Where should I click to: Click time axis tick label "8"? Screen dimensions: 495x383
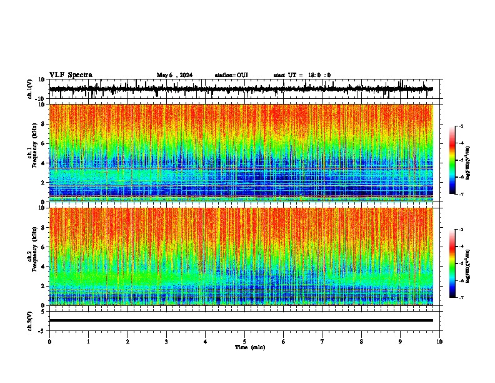pos(361,342)
